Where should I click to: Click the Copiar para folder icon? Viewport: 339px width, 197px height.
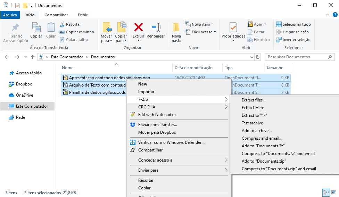[x=121, y=27]
